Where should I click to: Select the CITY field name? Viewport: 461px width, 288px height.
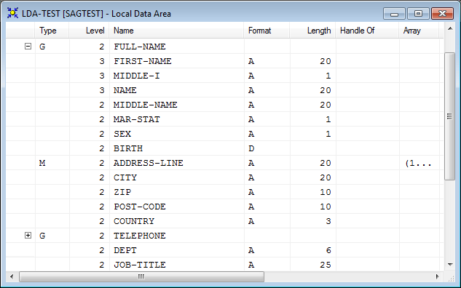[x=125, y=177]
